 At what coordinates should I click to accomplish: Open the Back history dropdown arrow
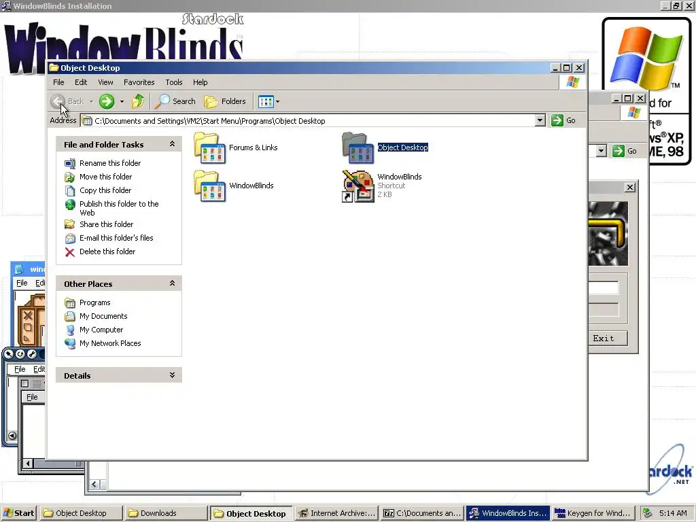(92, 102)
